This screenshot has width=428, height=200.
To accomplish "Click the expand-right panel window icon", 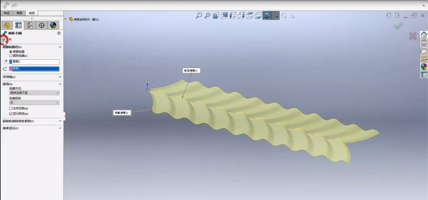I will click(x=397, y=16).
